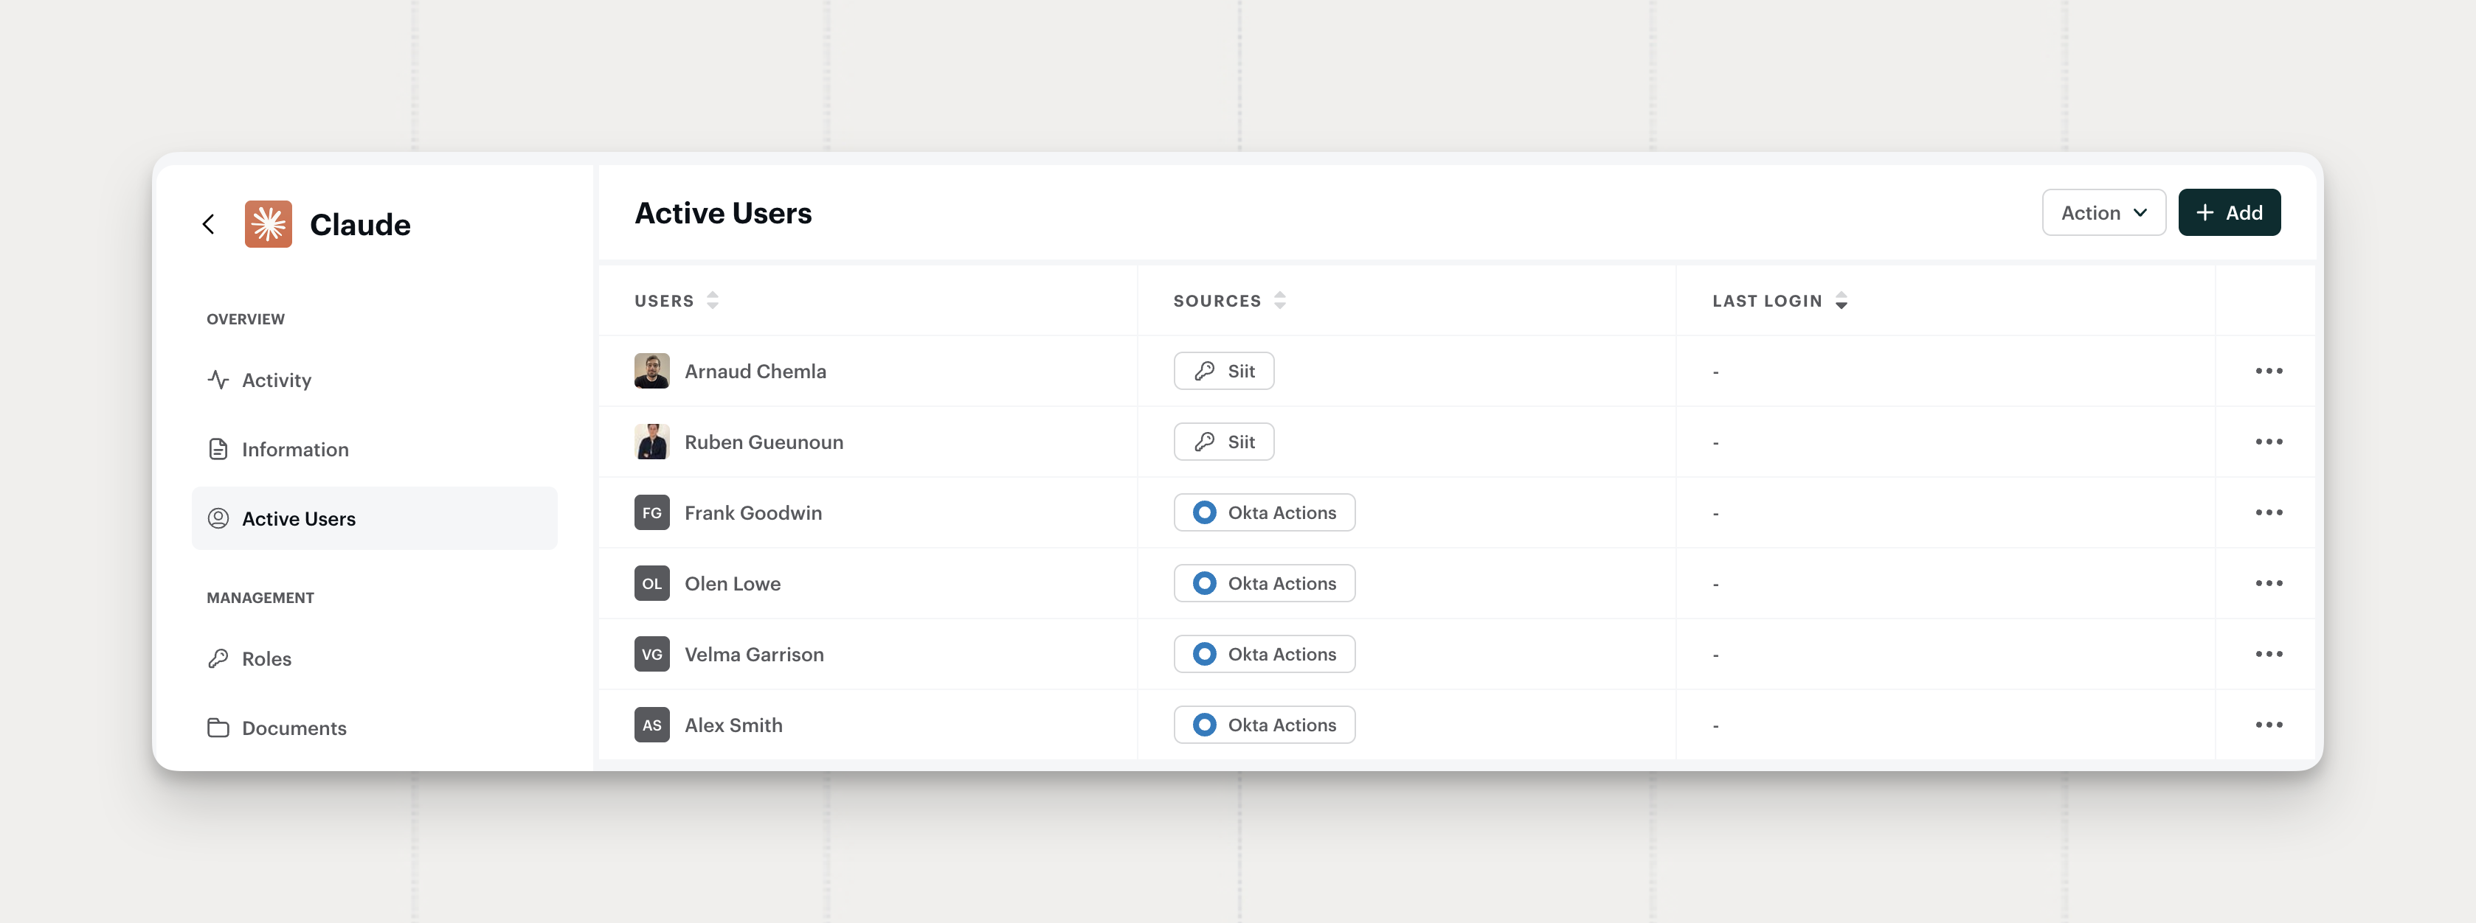Click the MANAGEMENT section label
Screen dimensions: 2476x923
pos(260,597)
